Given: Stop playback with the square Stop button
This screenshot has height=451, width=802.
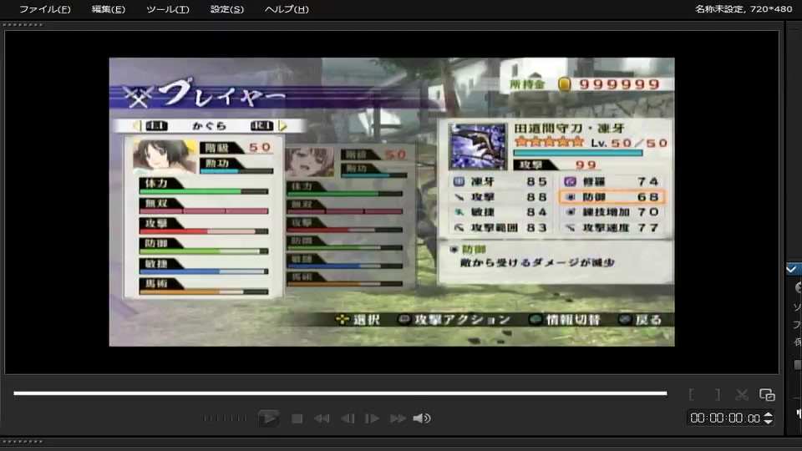Looking at the screenshot, I should coord(297,418).
